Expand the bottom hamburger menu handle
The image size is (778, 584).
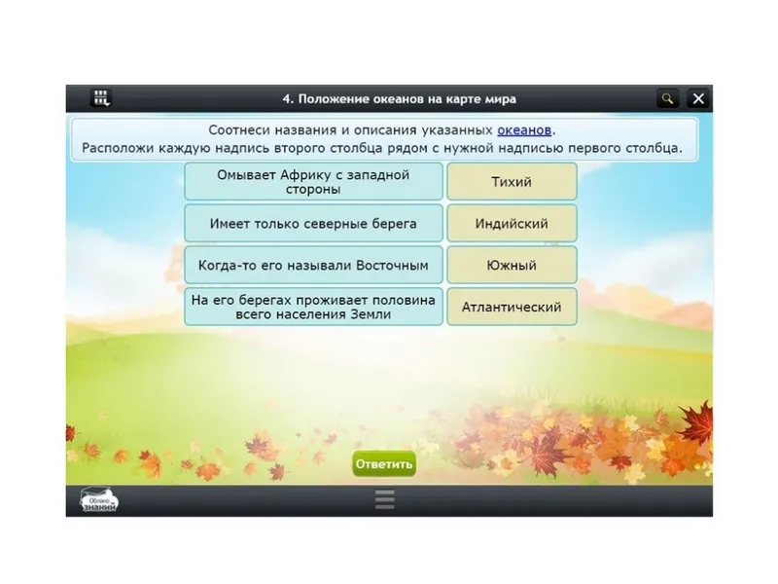tap(384, 499)
